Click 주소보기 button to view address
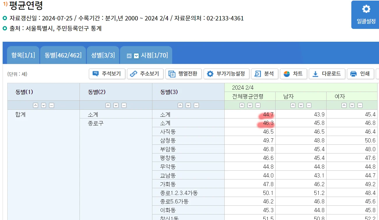Viewport: 379px width, 220px height. coord(145,74)
